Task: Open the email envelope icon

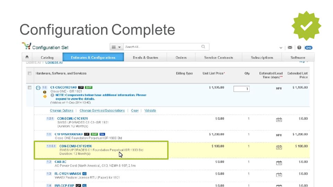Action: click(290, 47)
